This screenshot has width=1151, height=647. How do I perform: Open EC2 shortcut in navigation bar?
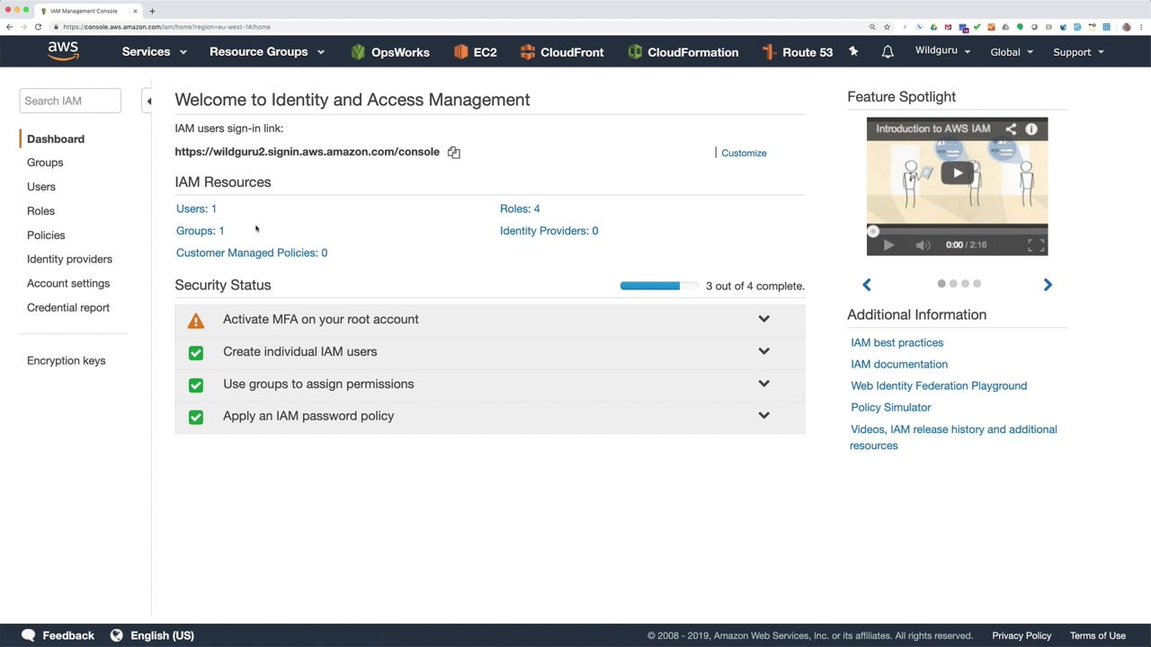475,52
